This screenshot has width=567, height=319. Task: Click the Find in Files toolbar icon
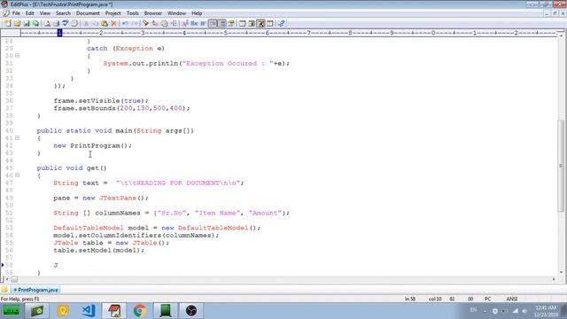coord(164,24)
